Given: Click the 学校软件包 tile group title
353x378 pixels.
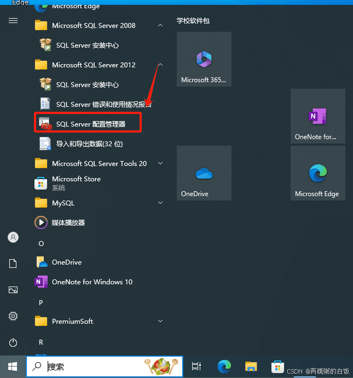Looking at the screenshot, I should coord(193,21).
